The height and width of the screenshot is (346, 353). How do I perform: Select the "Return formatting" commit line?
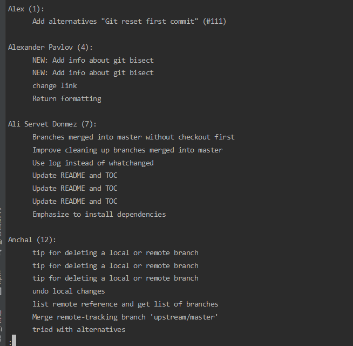click(x=66, y=98)
